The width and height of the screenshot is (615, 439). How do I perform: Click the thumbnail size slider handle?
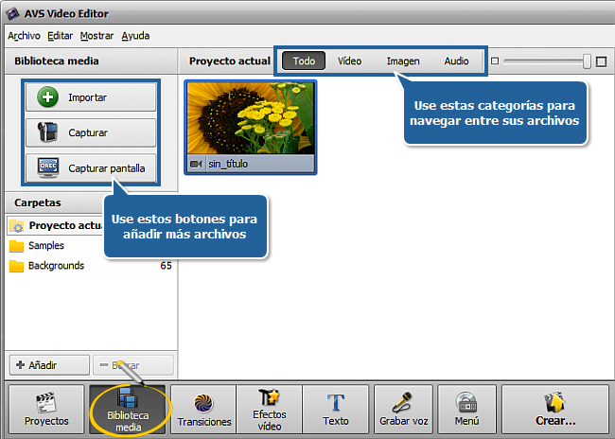587,61
